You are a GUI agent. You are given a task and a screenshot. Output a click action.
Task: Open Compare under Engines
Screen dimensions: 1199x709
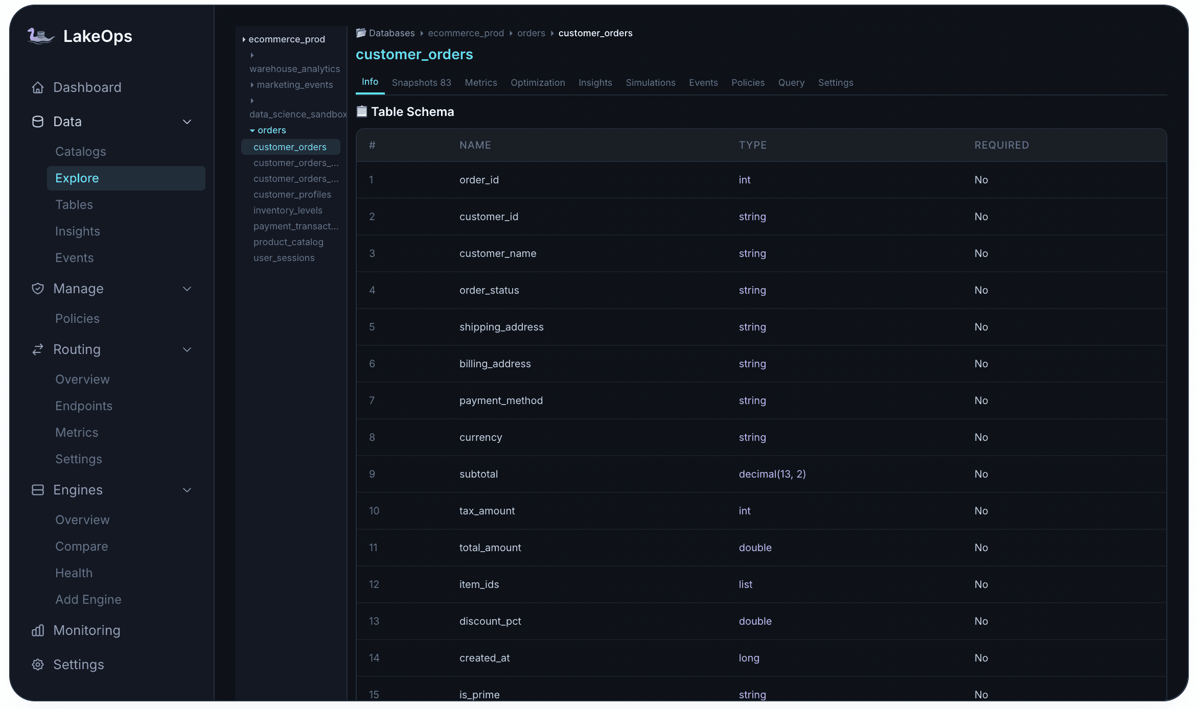click(82, 547)
